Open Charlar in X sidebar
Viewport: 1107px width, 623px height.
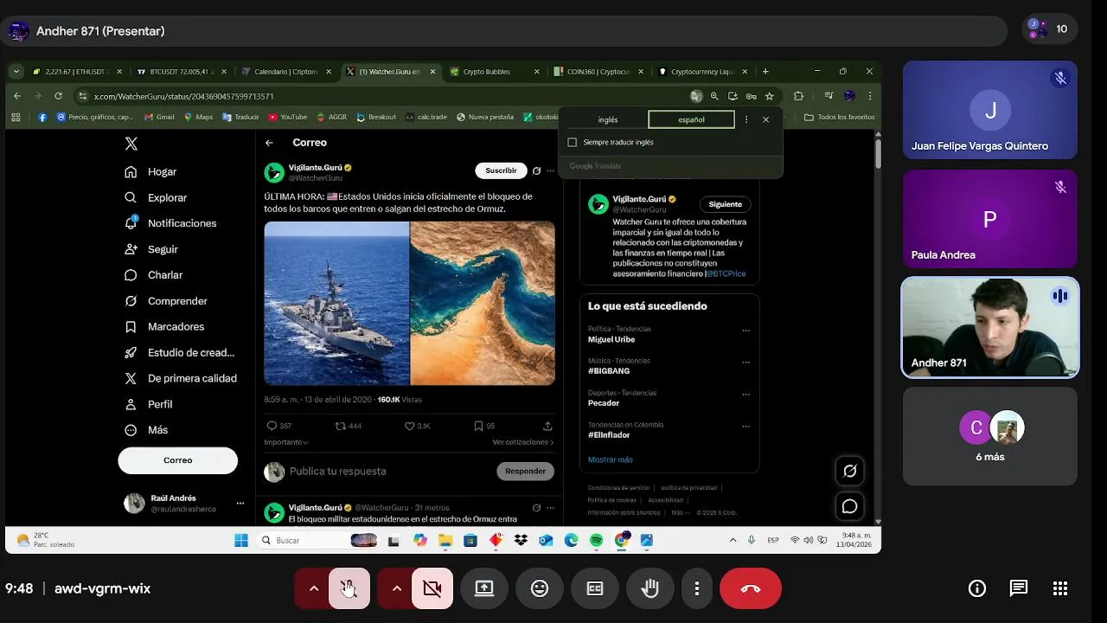point(153,275)
